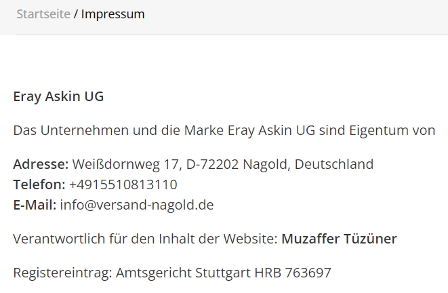Go to the Startseite breadcrumb link
The image size is (448, 293).
tap(43, 14)
